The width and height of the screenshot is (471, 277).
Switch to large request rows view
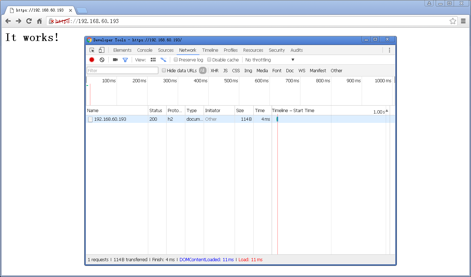153,60
